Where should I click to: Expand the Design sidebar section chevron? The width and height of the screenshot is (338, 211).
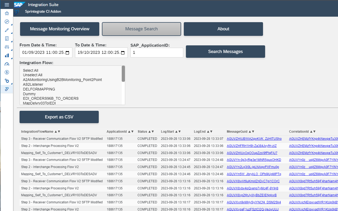click(11, 32)
